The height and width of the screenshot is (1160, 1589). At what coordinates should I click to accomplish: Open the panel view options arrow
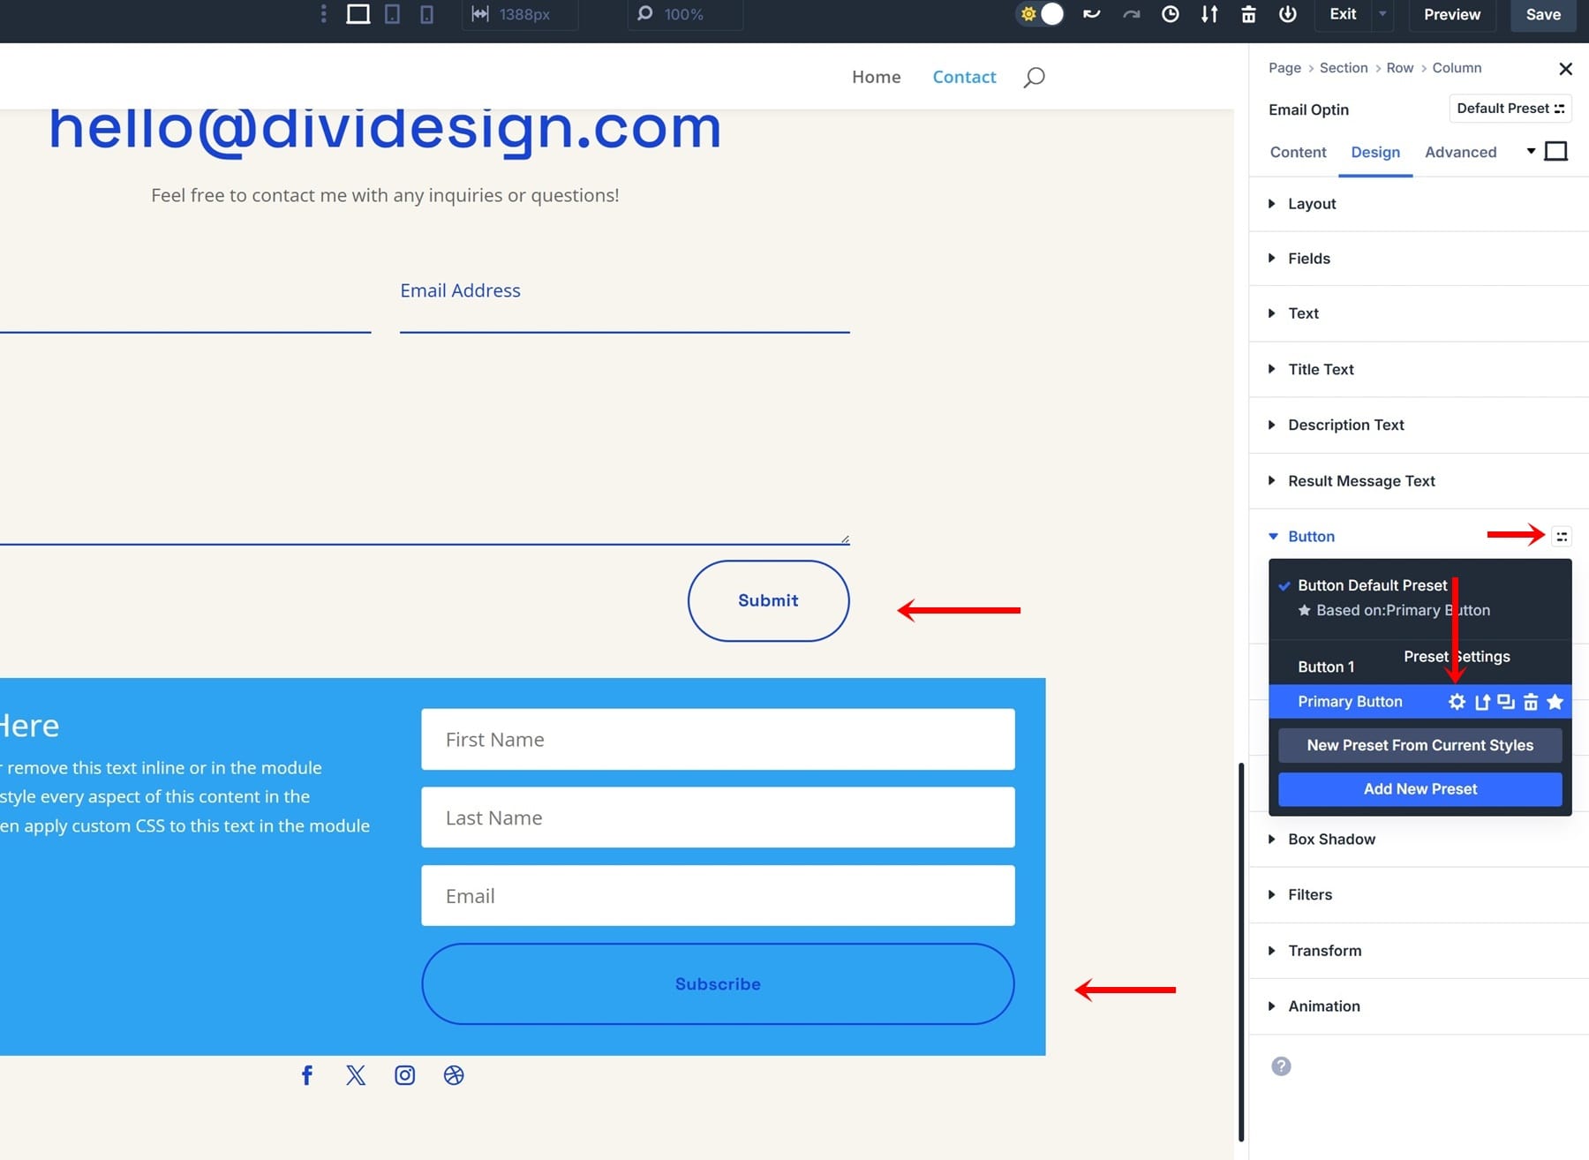click(x=1531, y=151)
